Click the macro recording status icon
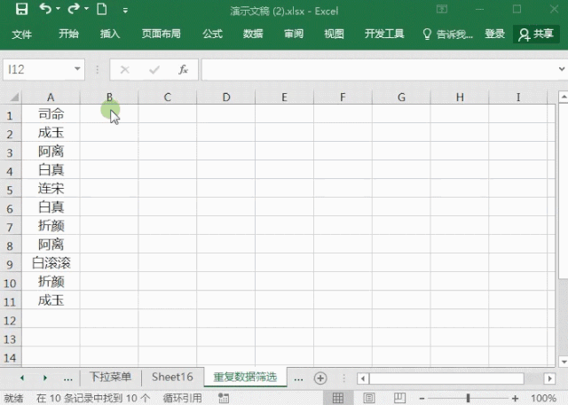Viewport: 568px width, 405px height. (x=224, y=398)
